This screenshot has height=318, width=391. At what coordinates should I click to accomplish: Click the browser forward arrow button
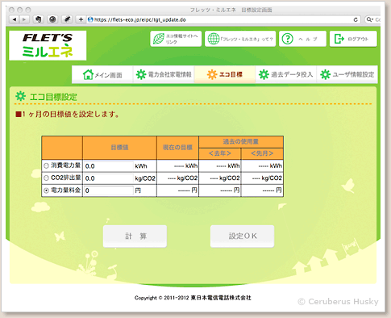[x=24, y=19]
